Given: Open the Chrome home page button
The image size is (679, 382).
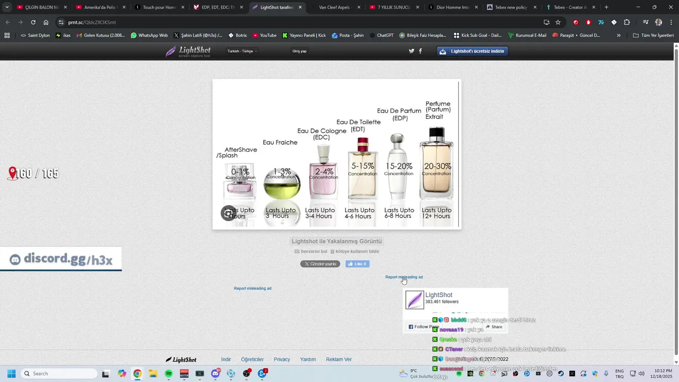Looking at the screenshot, I should pyautogui.click(x=46, y=22).
